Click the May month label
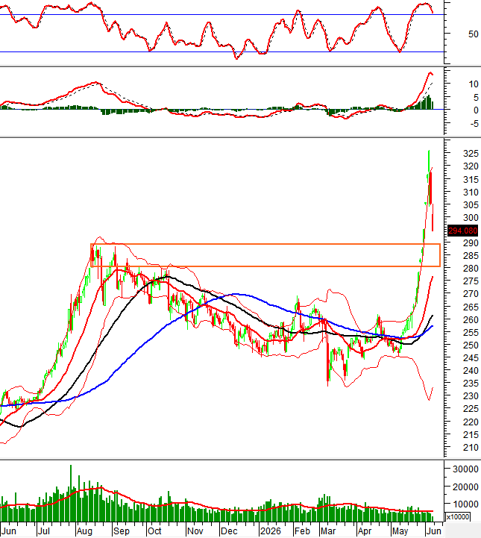 tap(400, 531)
